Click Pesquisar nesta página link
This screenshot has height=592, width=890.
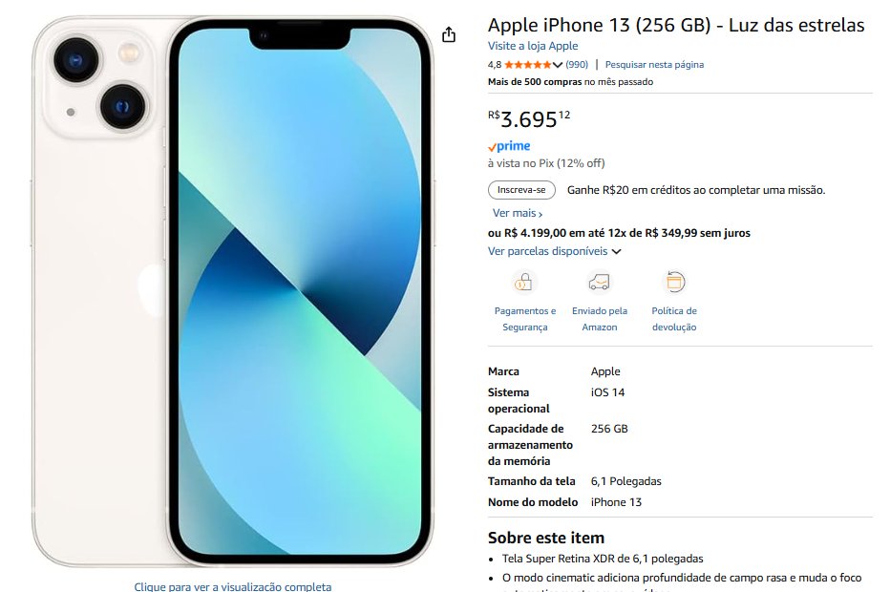click(x=654, y=65)
